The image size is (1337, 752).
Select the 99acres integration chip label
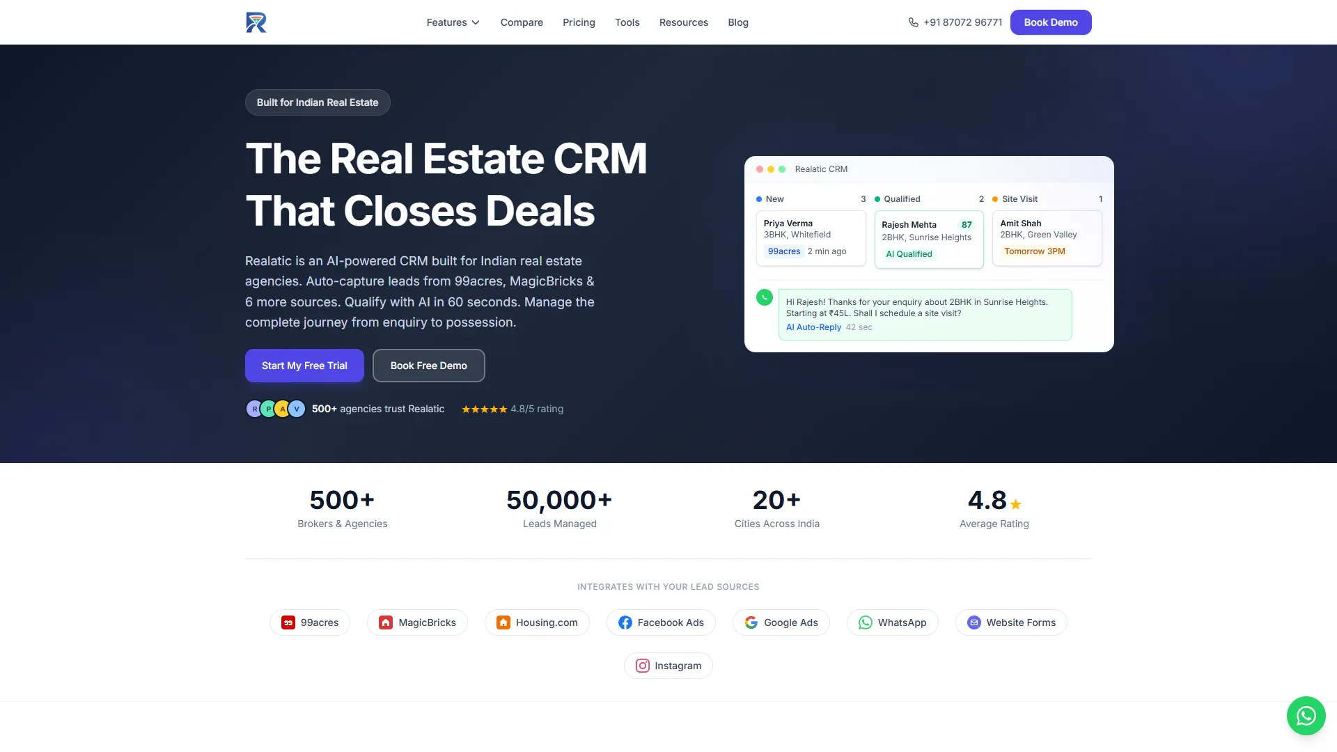click(320, 622)
